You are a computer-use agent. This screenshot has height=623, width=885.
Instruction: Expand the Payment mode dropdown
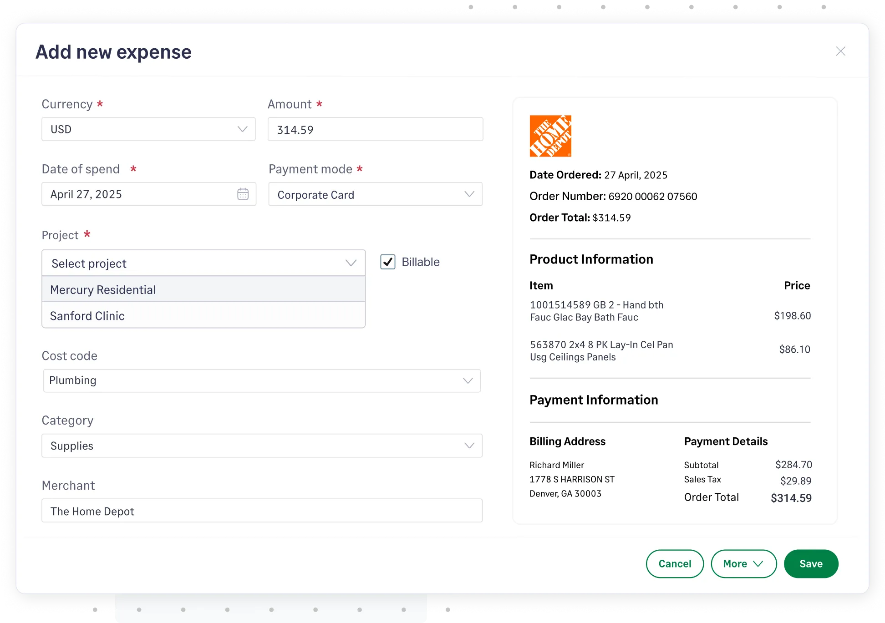(375, 194)
